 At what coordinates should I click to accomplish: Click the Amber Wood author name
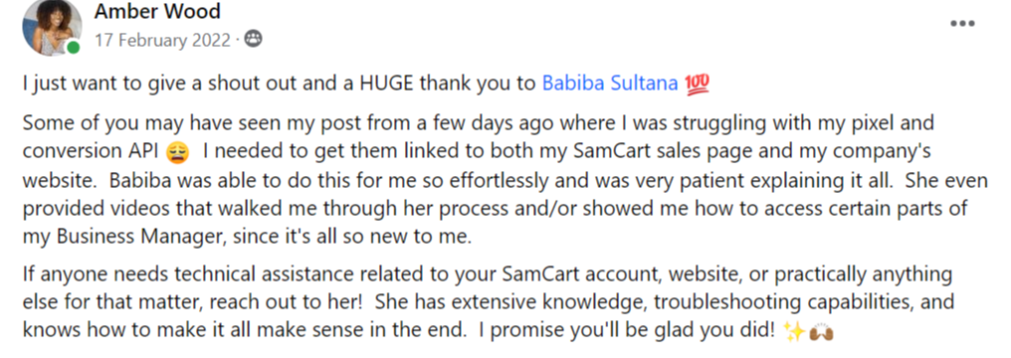click(x=157, y=11)
